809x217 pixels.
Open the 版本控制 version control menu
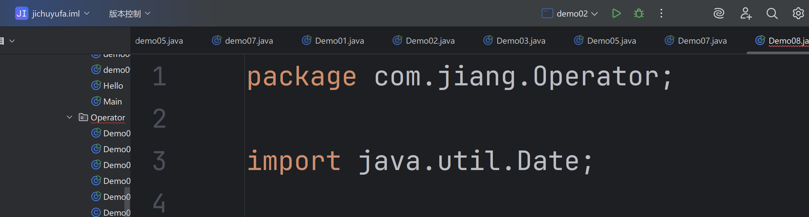coord(130,14)
